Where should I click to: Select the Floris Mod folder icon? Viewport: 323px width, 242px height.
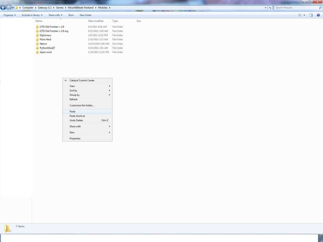(x=37, y=39)
